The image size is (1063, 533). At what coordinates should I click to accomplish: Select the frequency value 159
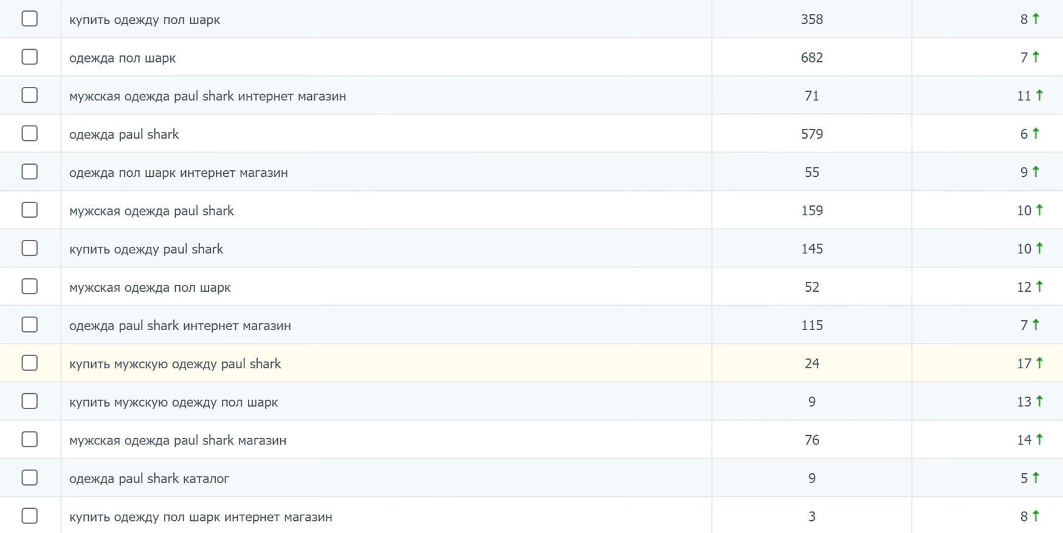click(x=811, y=211)
